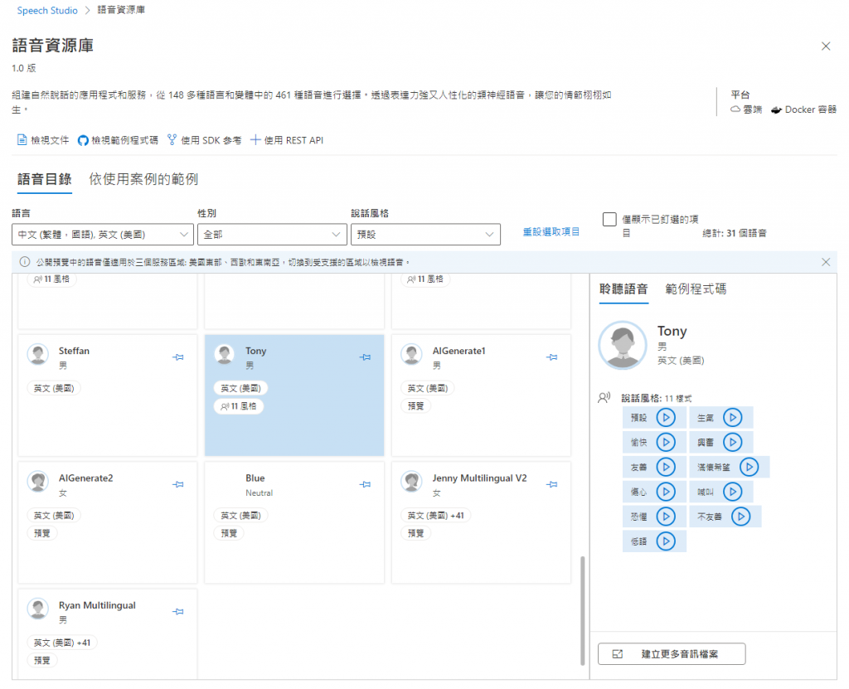Select the AIGenerate1 voice avatar
The image size is (849, 689).
pos(411,354)
